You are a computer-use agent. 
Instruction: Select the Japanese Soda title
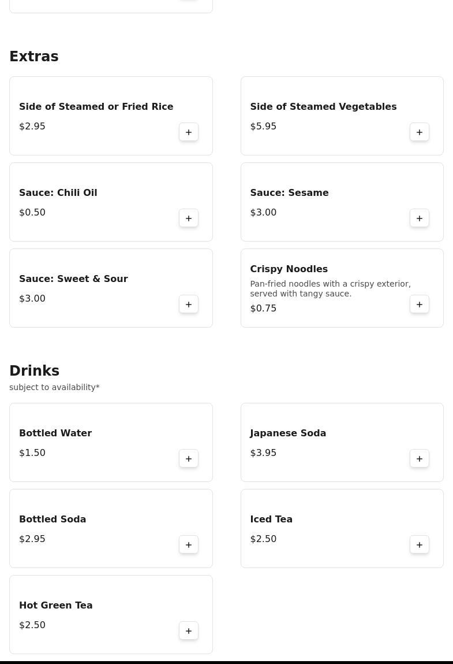pos(288,433)
